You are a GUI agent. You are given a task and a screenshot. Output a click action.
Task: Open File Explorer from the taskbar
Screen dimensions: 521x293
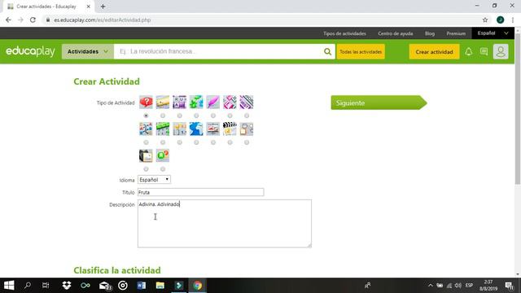(160, 286)
